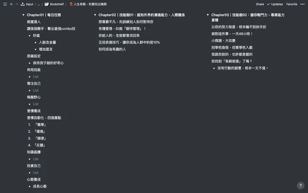The width and height of the screenshot is (308, 193).
Task: Open the Bookshelf breadcrumb
Action: coord(57,4)
